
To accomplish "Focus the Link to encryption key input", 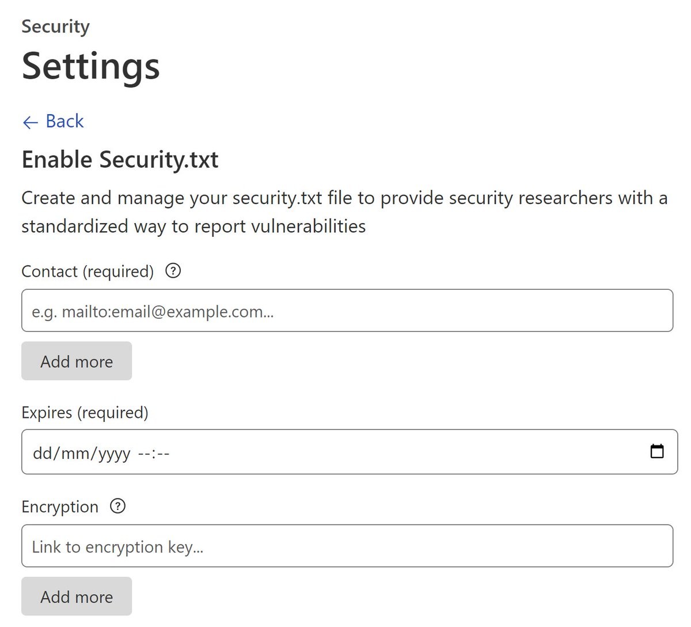I will click(347, 546).
